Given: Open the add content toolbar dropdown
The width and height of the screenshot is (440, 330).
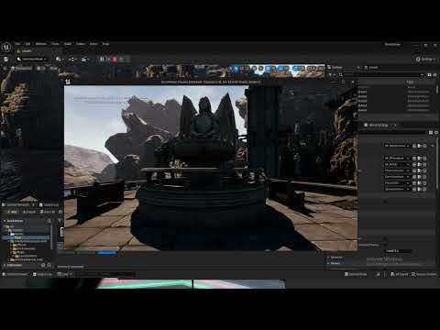Looking at the screenshot, I should (60, 60).
